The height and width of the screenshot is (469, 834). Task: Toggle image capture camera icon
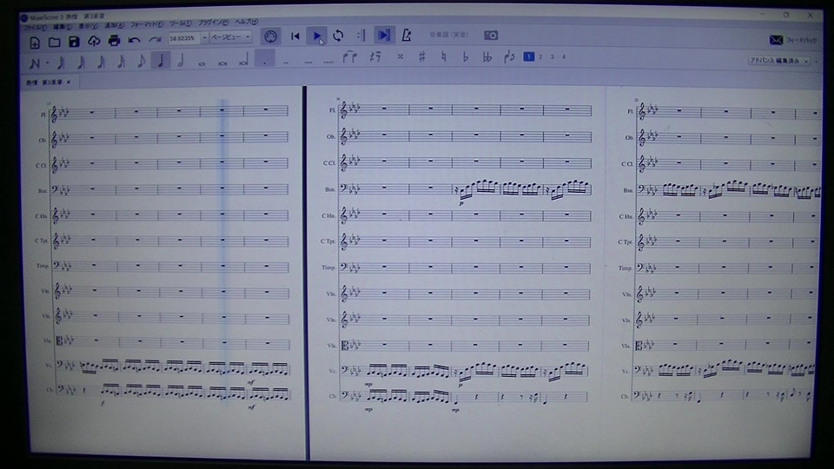point(491,35)
